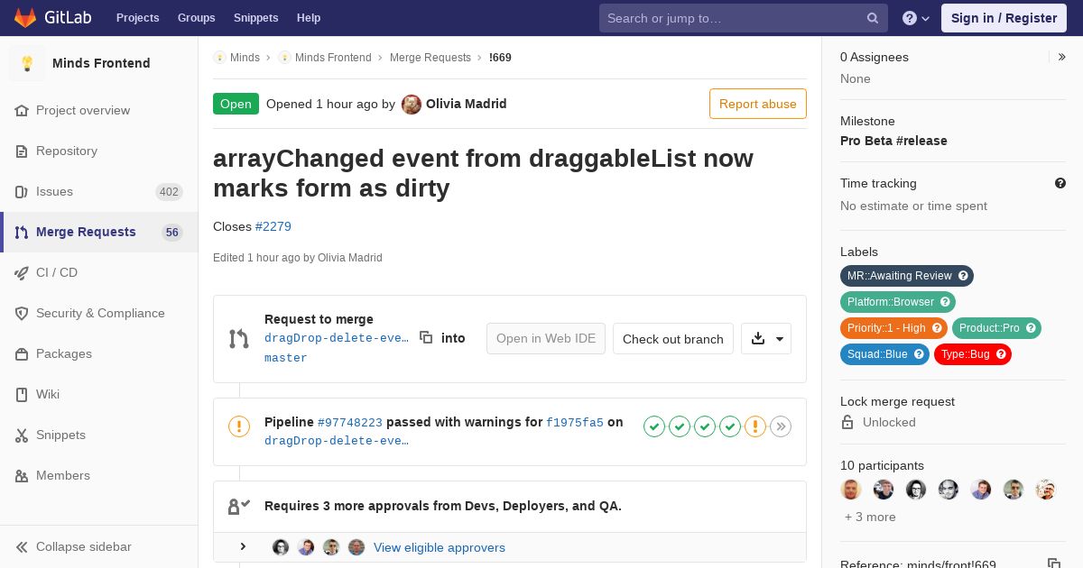
Task: Click the Issues sidebar icon
Action: [22, 192]
